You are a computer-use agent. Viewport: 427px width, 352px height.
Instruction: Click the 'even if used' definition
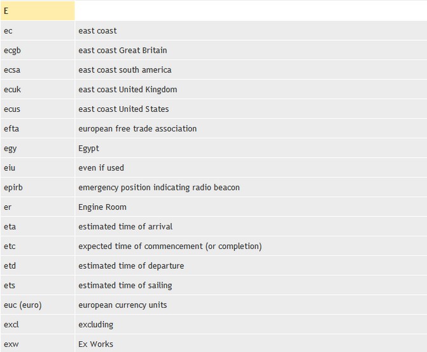click(x=101, y=168)
